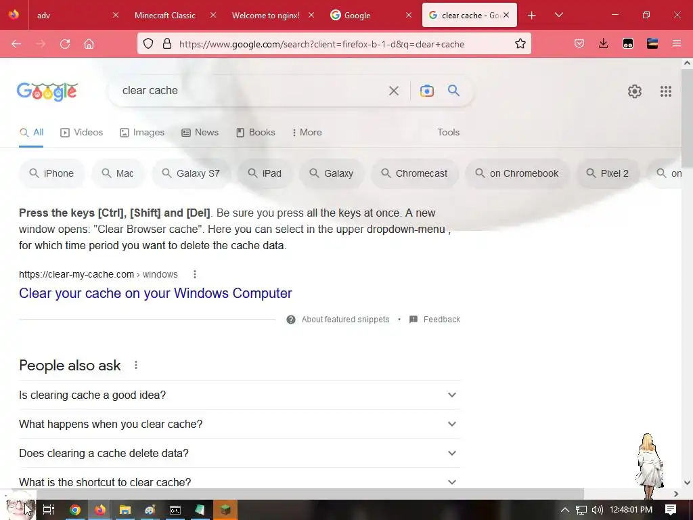Viewport: 693px width, 520px height.
Task: Focus the 'clear cache' search field
Action: 252,91
